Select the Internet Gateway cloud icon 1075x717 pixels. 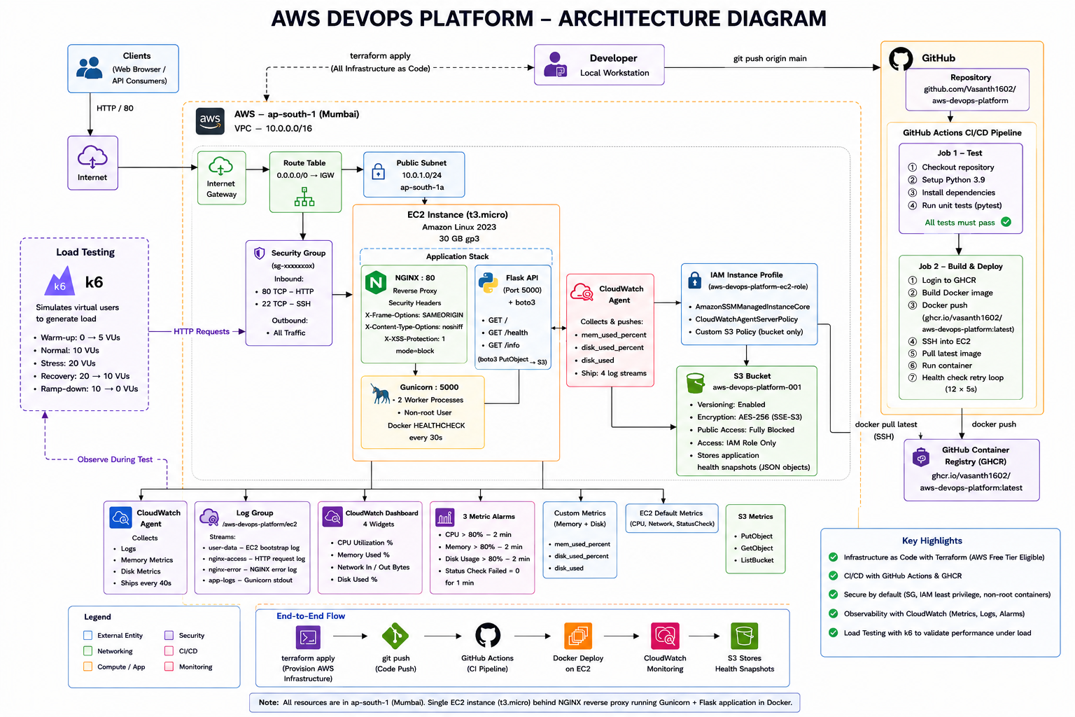click(x=220, y=167)
